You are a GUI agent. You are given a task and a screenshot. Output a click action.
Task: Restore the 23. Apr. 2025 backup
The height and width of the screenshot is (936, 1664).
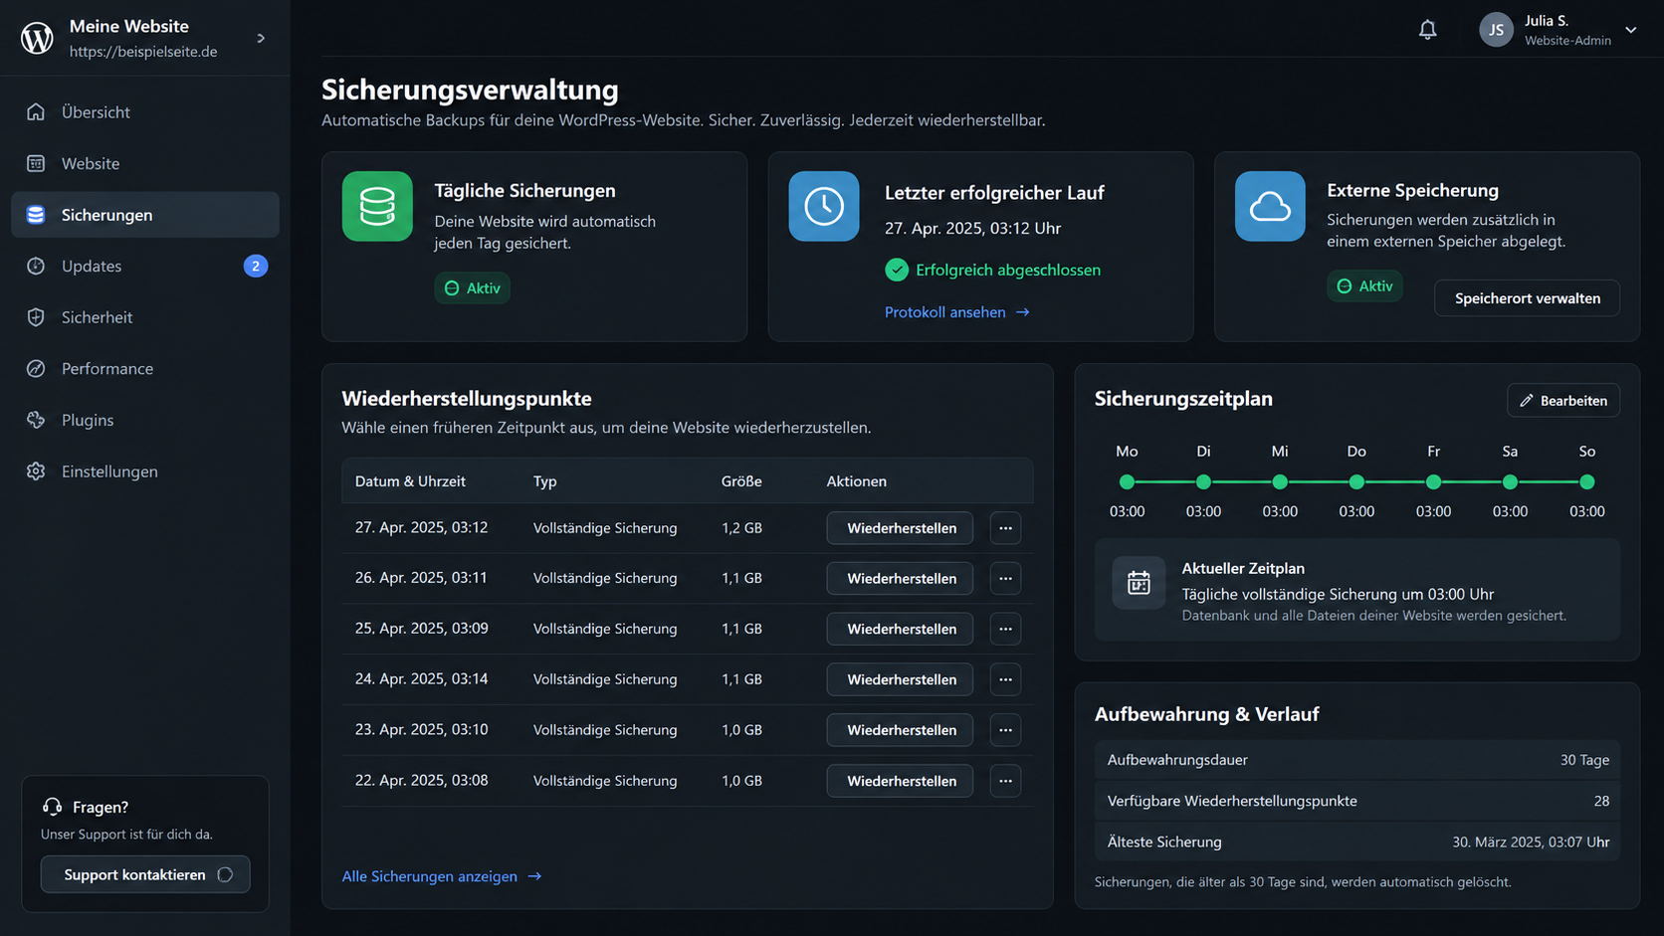pos(900,730)
